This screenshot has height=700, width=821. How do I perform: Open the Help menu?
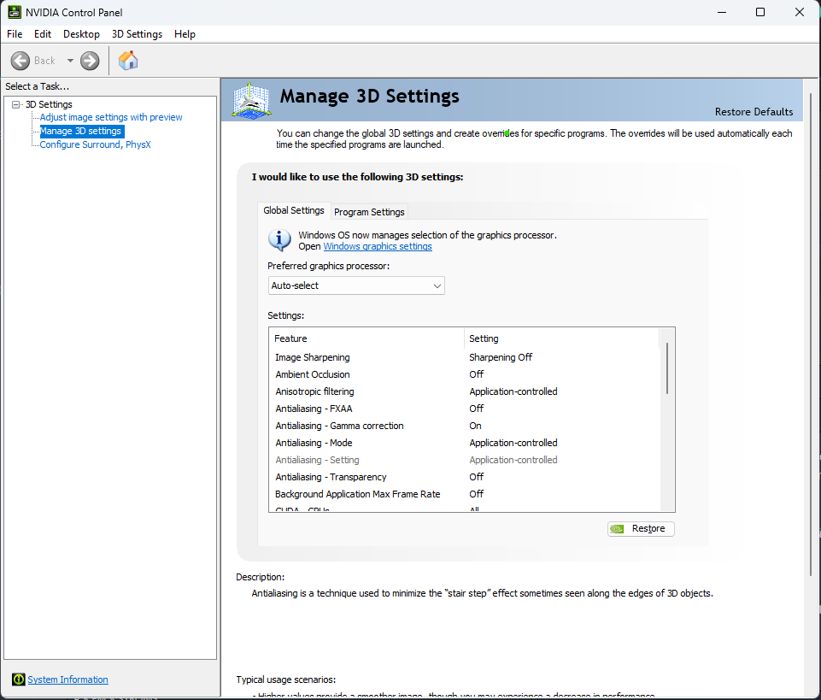(x=185, y=34)
